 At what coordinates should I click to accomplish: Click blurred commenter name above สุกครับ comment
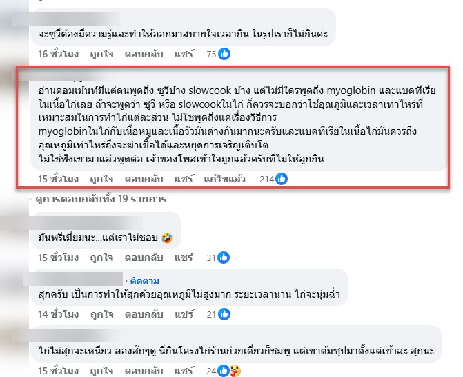click(73, 279)
